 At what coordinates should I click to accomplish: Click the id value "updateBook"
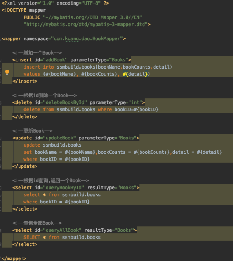point(59,138)
